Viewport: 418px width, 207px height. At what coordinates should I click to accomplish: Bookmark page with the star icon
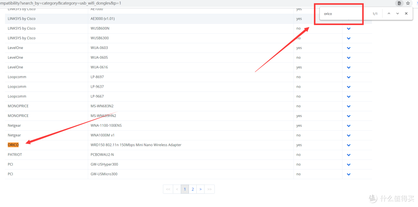tap(408, 3)
